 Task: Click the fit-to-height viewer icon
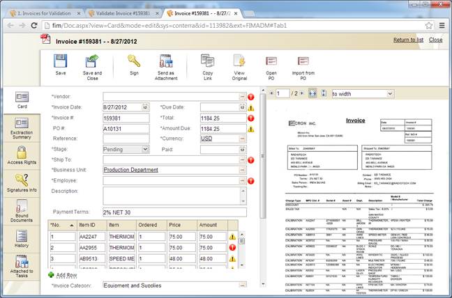point(324,93)
